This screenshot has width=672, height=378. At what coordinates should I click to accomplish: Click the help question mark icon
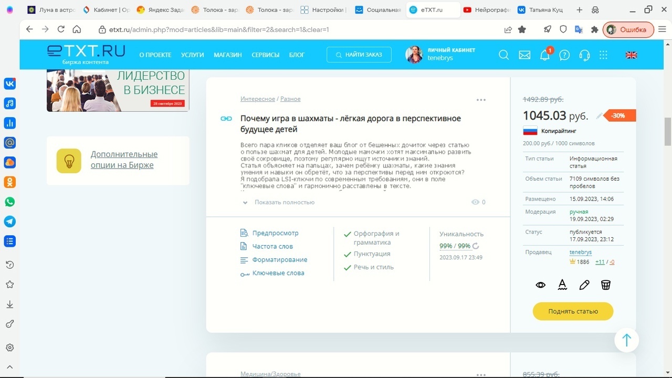pyautogui.click(x=564, y=55)
